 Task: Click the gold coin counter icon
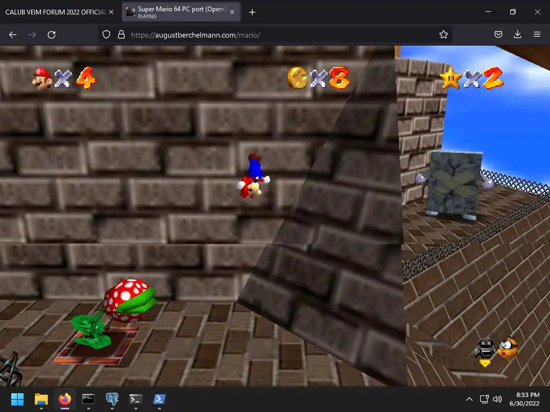click(298, 78)
